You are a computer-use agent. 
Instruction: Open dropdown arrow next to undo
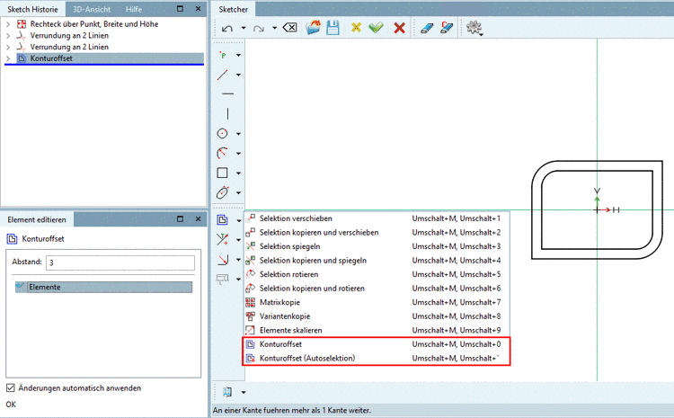[x=244, y=28]
